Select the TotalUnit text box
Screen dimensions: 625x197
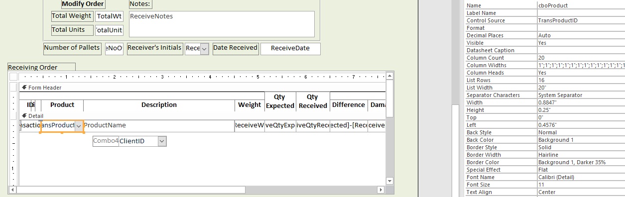tap(109, 30)
